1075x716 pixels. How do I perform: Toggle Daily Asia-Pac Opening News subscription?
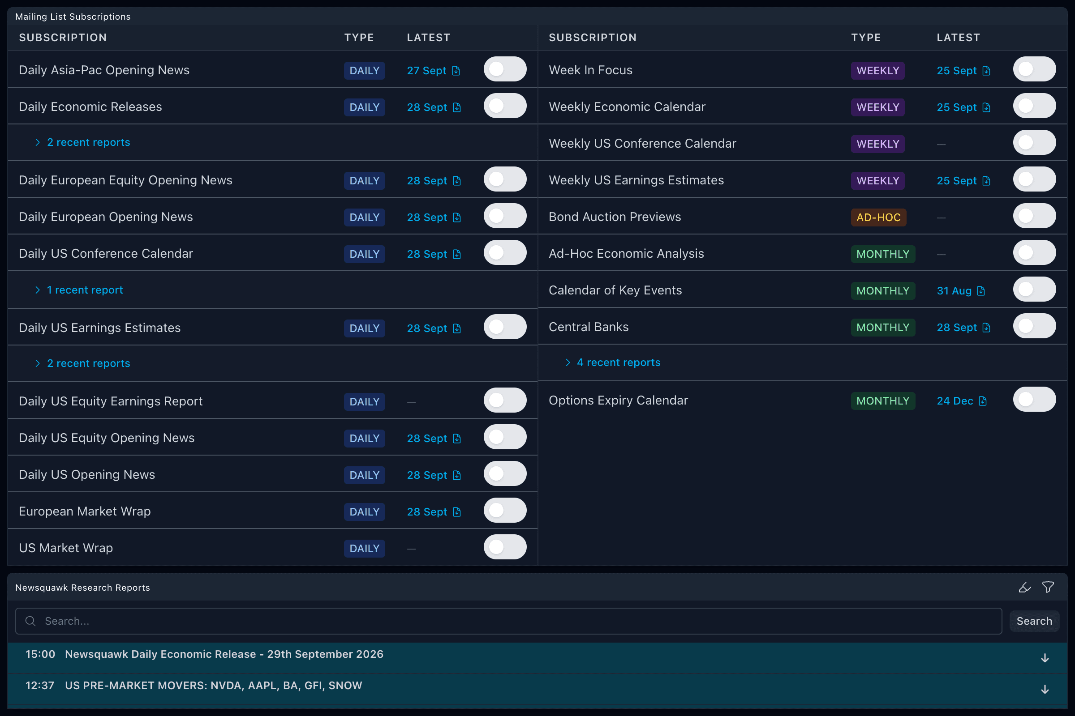(505, 69)
